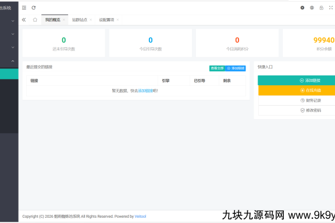Expand the middle collapsed sidebar menu chevron

(x=13, y=34)
